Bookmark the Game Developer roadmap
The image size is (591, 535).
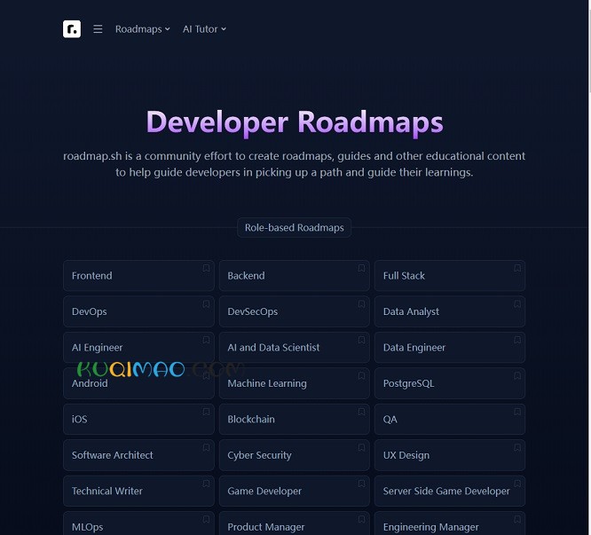361,484
